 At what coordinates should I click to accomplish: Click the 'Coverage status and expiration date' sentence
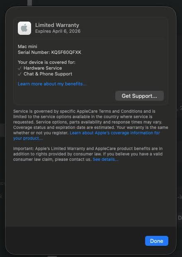64,128
